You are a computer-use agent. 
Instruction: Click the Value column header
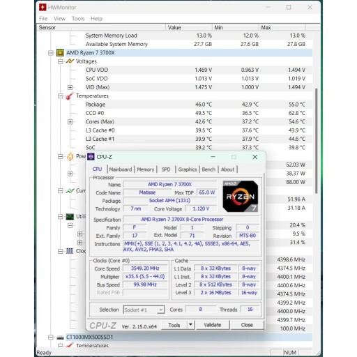pos(189,27)
